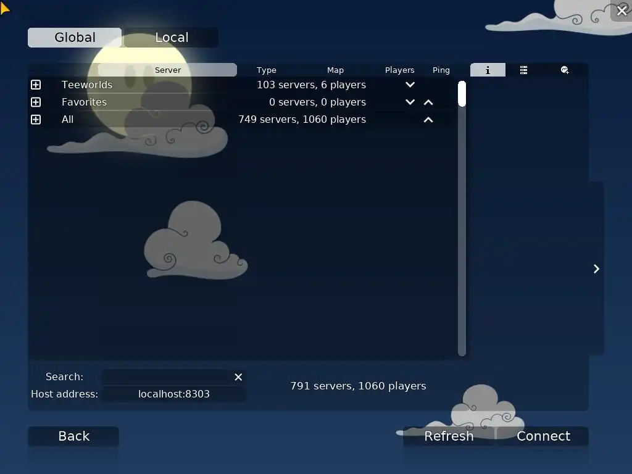Open the server info tab icon
The image size is (632, 474).
point(488,70)
